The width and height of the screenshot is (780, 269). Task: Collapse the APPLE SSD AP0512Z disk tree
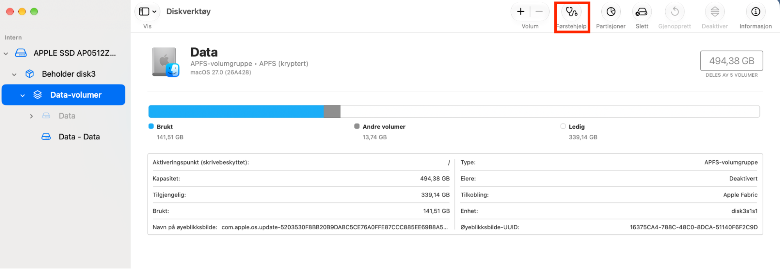click(6, 53)
